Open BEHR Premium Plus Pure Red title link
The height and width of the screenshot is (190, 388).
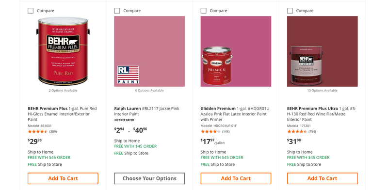pos(63,114)
